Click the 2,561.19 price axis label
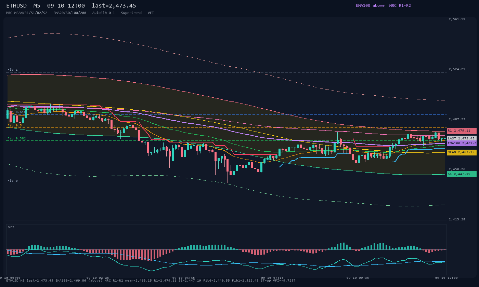This screenshot has width=479, height=287. click(x=457, y=19)
